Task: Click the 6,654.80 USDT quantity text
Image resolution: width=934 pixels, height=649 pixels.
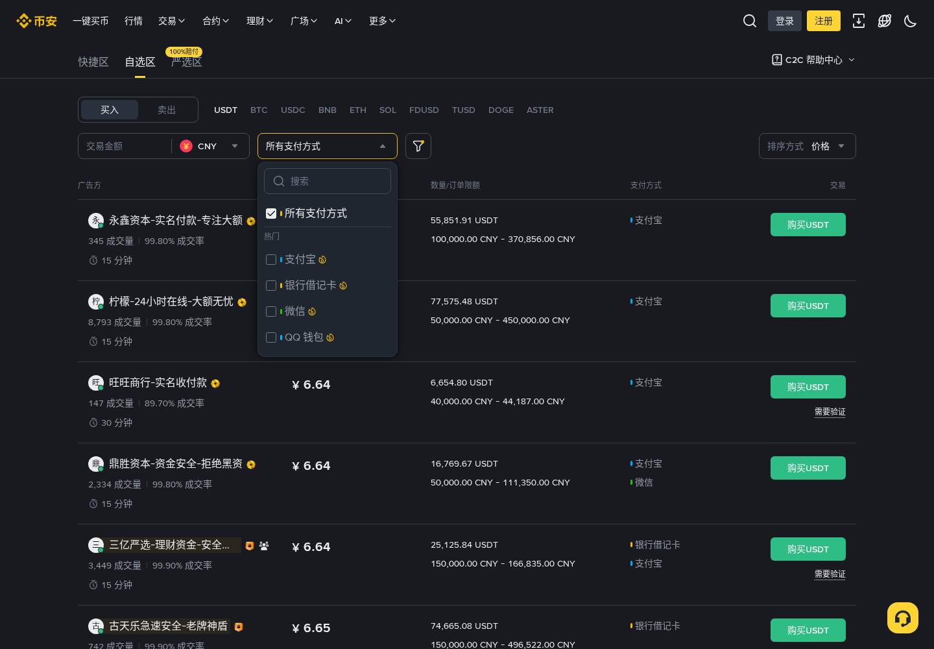Action: (462, 383)
